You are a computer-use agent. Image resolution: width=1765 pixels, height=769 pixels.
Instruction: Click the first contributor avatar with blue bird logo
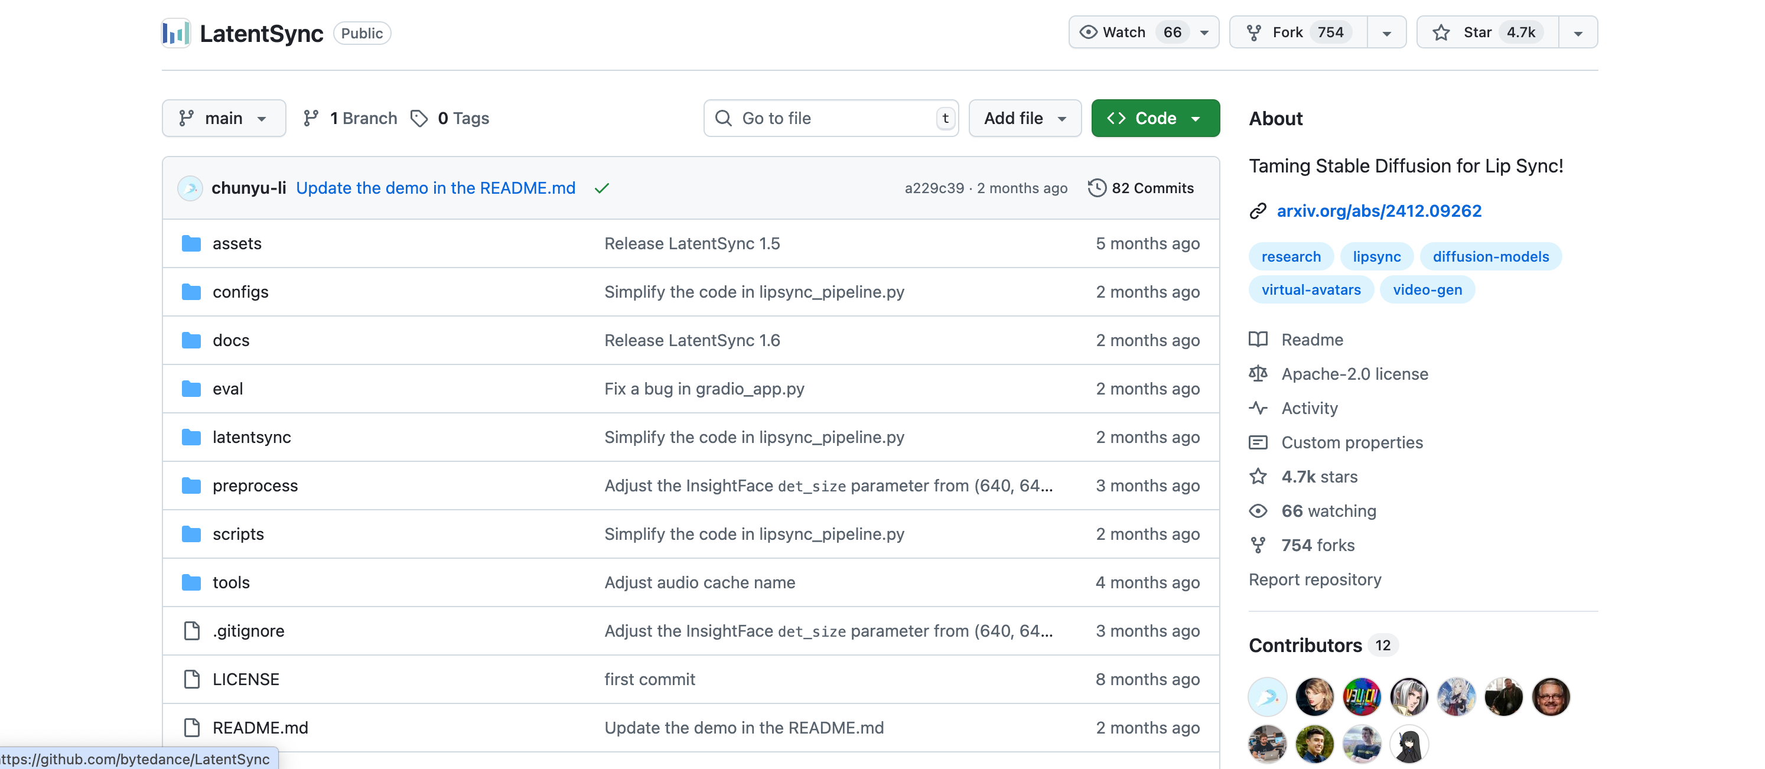pos(1268,697)
